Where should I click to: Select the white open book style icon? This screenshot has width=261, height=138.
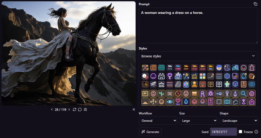[219, 84]
